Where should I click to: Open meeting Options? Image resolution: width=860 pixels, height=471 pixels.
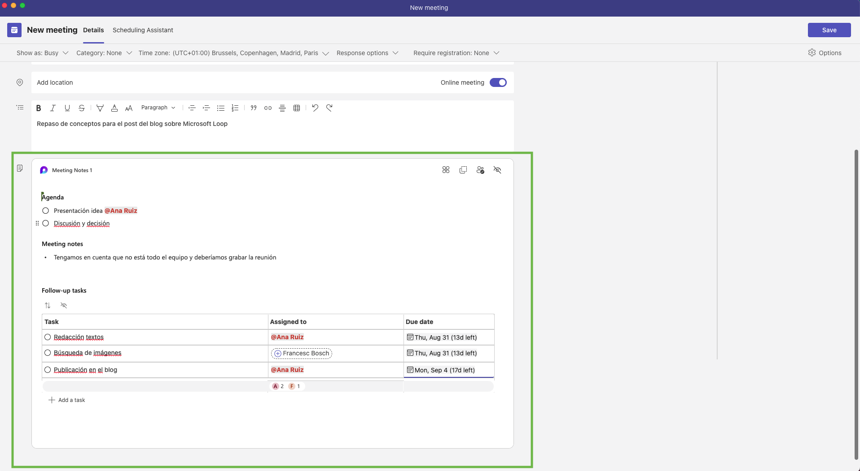825,53
